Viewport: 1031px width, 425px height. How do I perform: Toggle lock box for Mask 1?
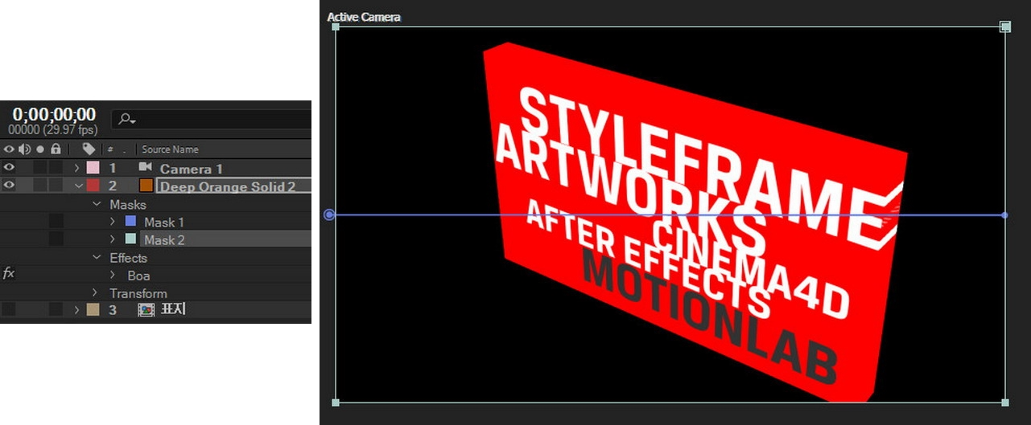(x=56, y=222)
